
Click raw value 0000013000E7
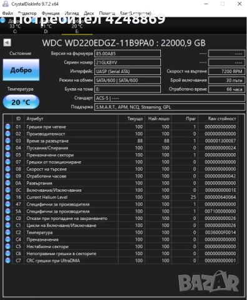tap(220, 141)
